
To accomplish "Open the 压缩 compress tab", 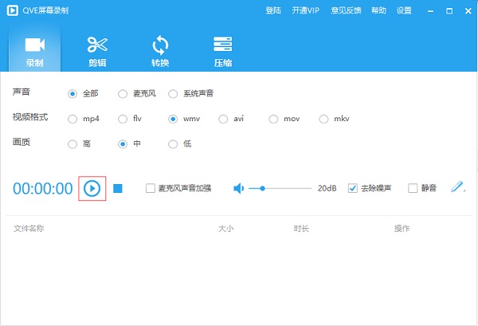I will (223, 51).
